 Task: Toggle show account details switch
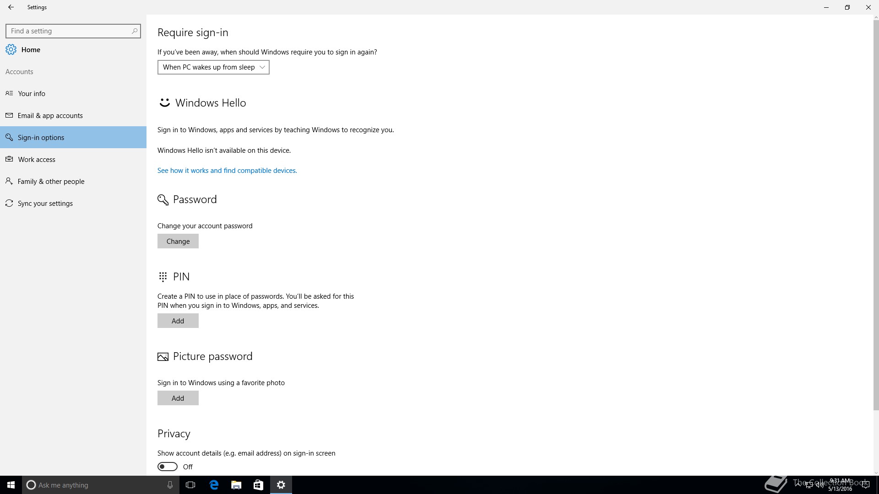tap(168, 467)
